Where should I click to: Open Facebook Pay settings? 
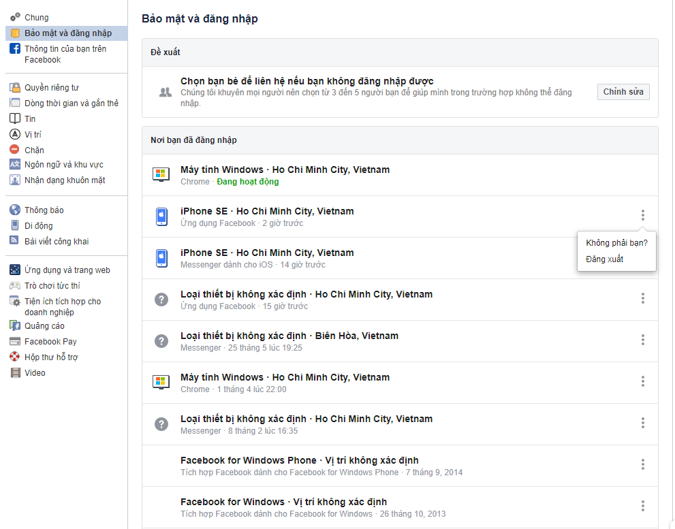pyautogui.click(x=50, y=342)
